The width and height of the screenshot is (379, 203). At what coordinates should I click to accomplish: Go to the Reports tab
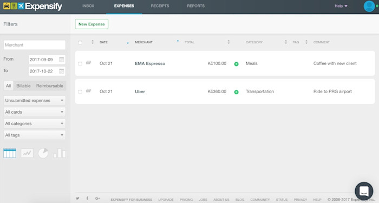click(196, 6)
